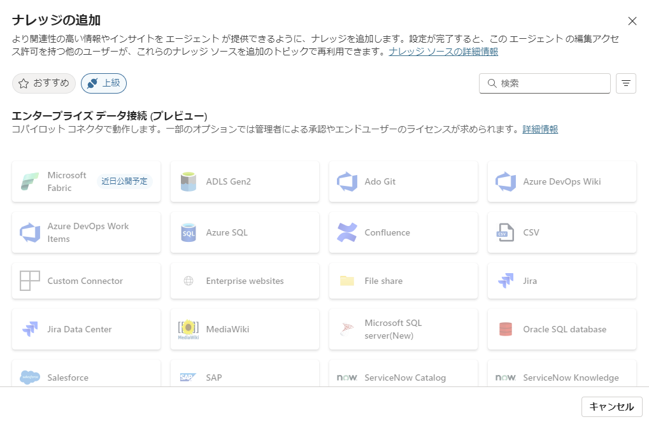
Task: Click the ServiceNow Catalog now icon
Action: 347,378
